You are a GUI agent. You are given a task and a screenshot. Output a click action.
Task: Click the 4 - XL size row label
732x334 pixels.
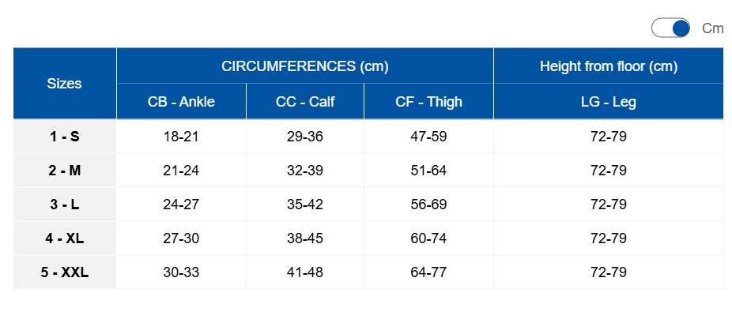click(64, 238)
